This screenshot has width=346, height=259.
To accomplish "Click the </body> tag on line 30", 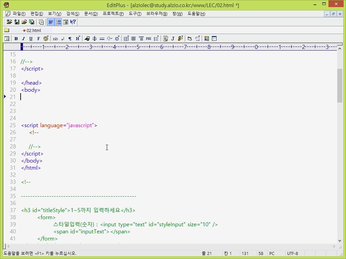I will [32, 161].
